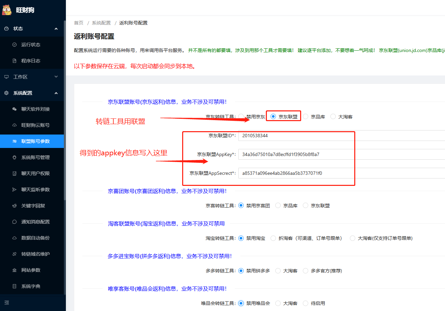Go to 首页 via breadcrumb link
Image resolution: width=445 pixels, height=311 pixels.
[x=79, y=23]
